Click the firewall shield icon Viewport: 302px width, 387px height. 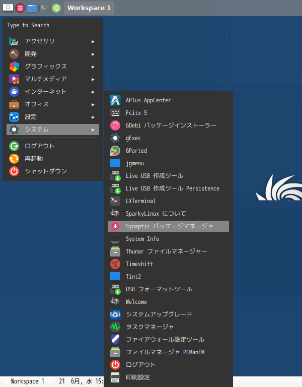[x=115, y=339]
